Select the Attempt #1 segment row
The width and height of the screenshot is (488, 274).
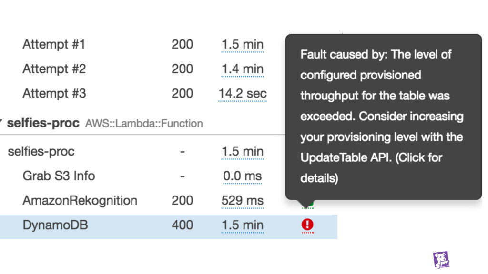(54, 45)
